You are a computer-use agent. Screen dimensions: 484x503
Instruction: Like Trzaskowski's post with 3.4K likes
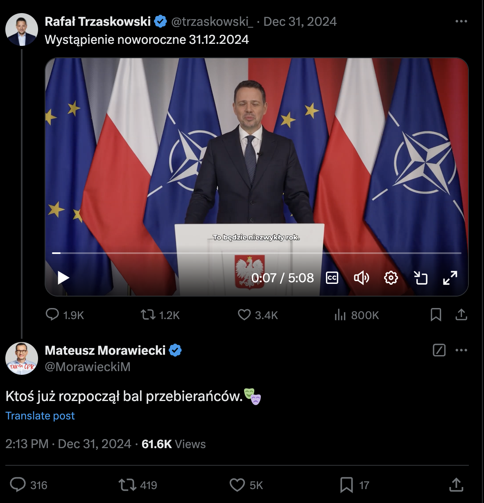point(258,315)
